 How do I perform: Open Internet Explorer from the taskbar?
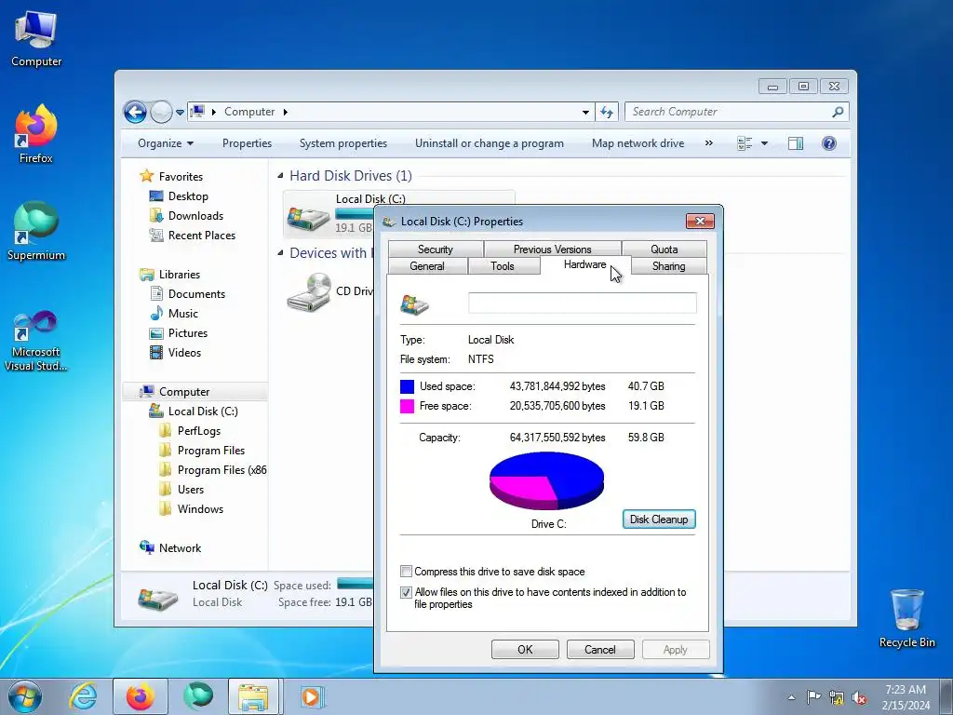pyautogui.click(x=83, y=696)
